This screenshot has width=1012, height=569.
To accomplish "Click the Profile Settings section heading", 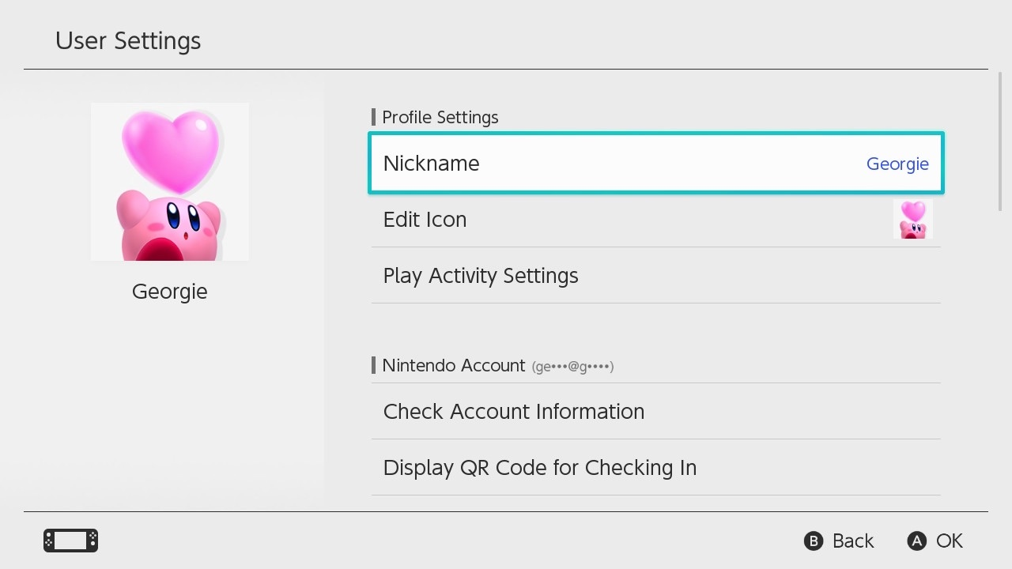I will click(440, 117).
